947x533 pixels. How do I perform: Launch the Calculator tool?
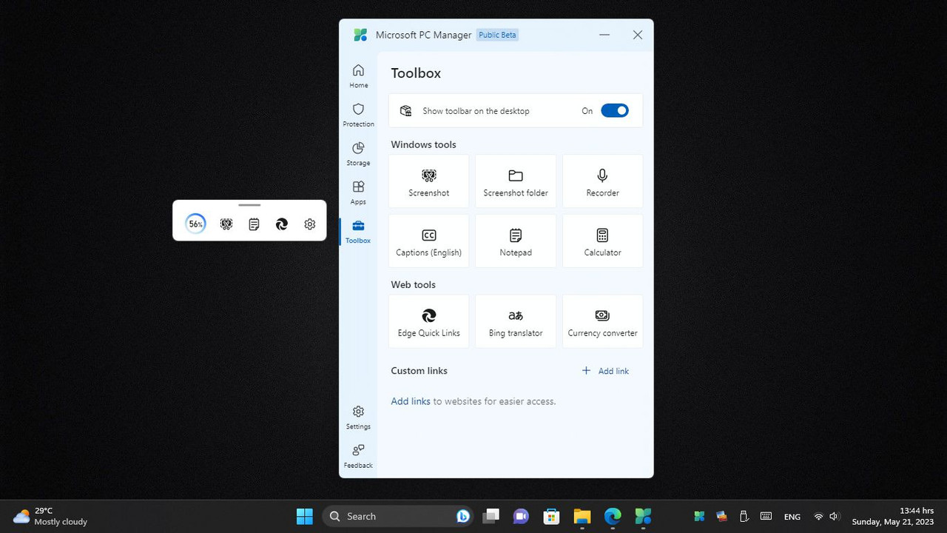point(601,241)
